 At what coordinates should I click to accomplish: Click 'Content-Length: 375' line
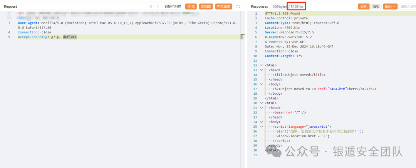coord(283,56)
